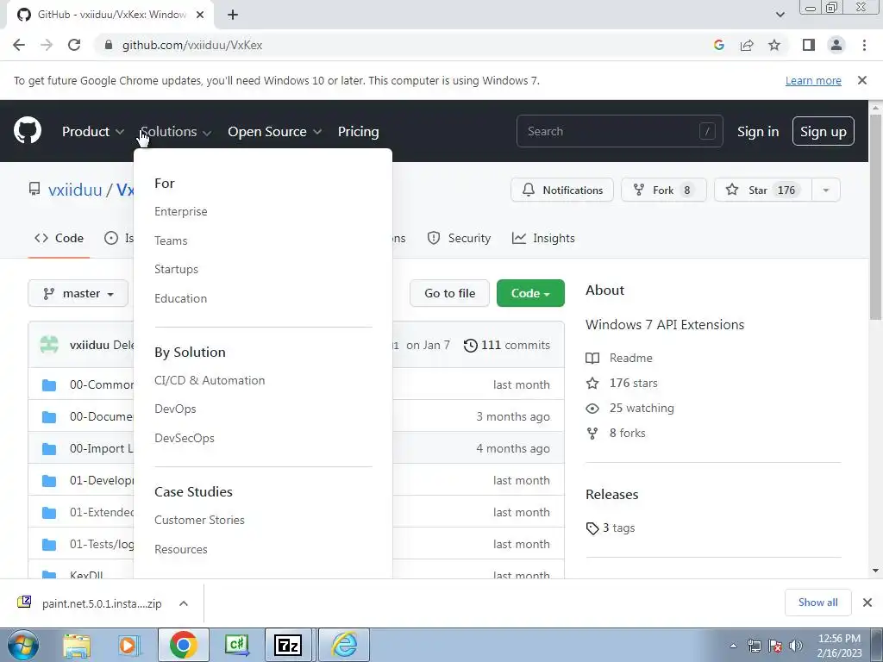Reload the page with refresh icon
The image size is (883, 662).
pyautogui.click(x=74, y=45)
